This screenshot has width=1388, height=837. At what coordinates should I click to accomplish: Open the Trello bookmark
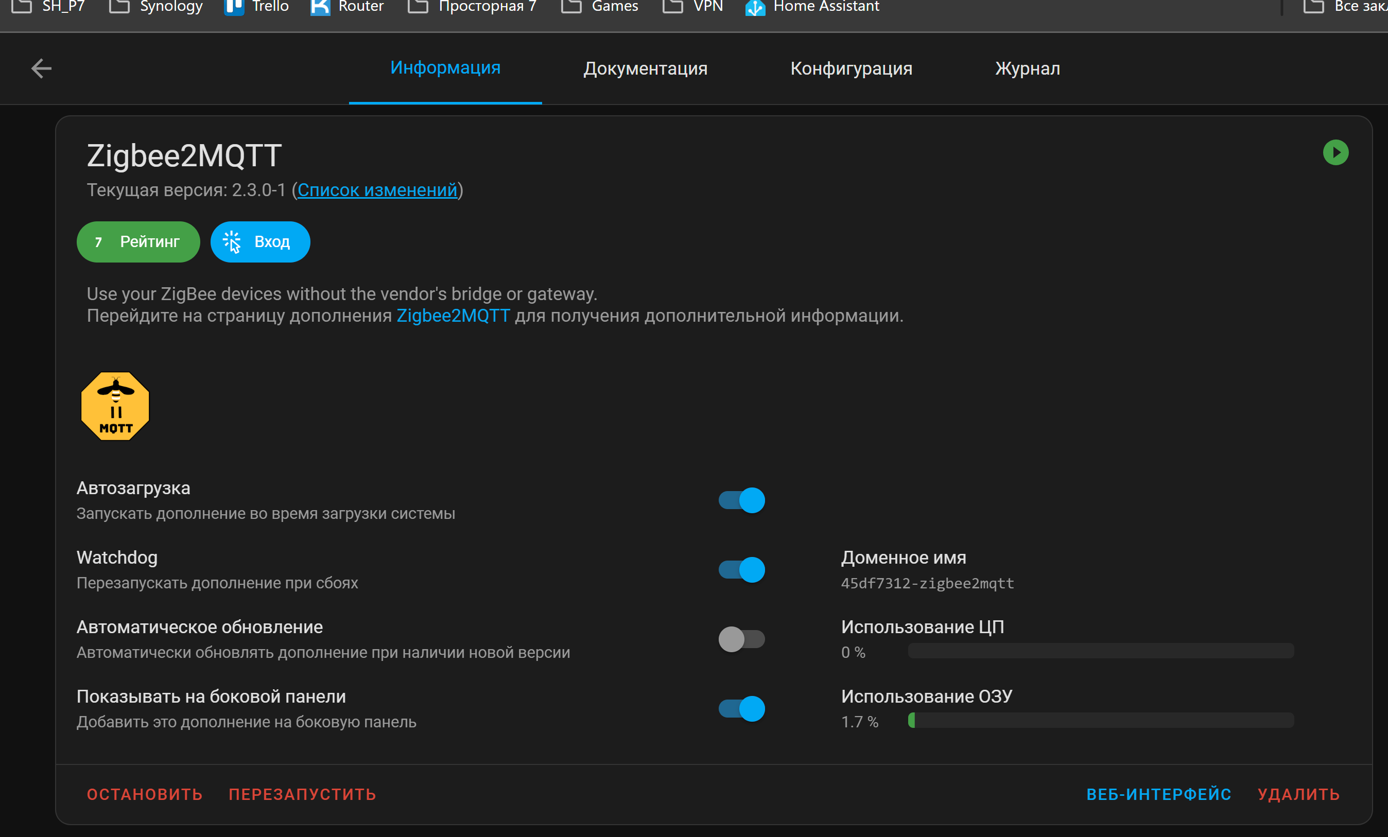[256, 7]
